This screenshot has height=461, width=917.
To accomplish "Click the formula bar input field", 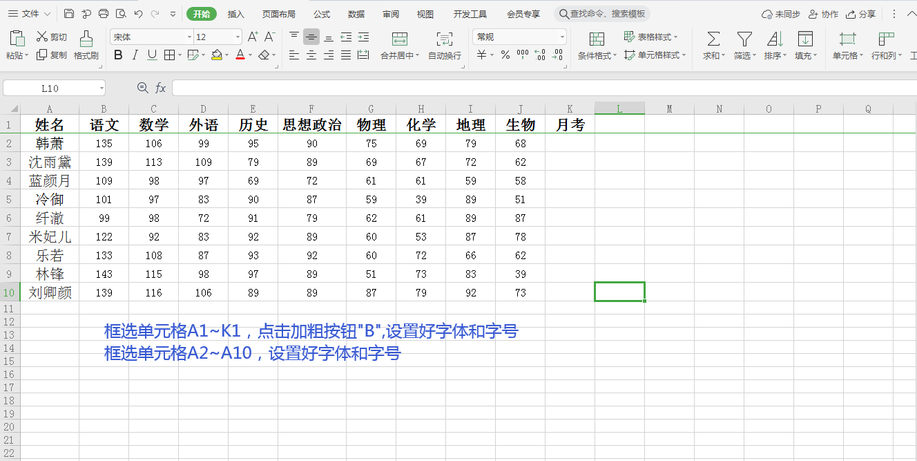I will click(544, 88).
